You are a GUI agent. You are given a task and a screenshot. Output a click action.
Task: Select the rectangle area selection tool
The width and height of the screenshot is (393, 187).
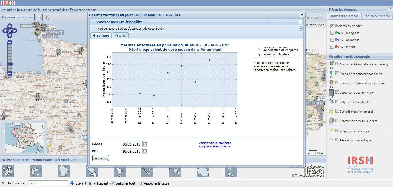pos(46,17)
